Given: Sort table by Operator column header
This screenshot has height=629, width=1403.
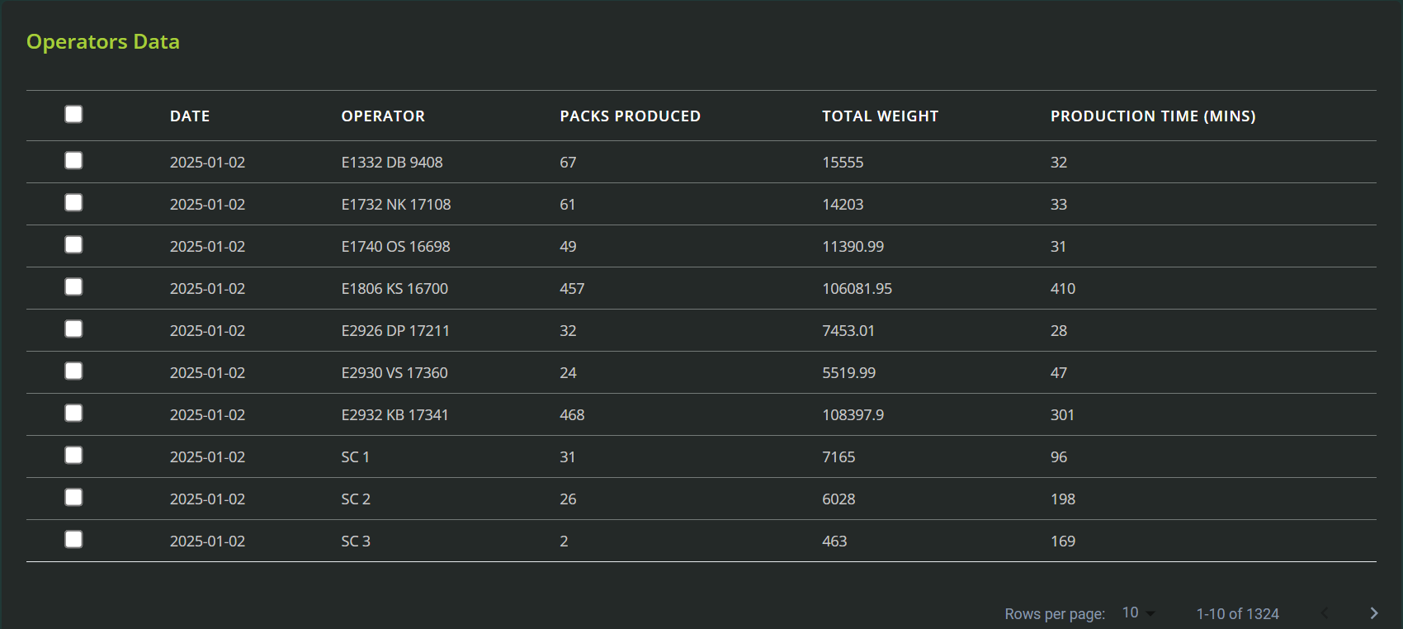Looking at the screenshot, I should 383,116.
